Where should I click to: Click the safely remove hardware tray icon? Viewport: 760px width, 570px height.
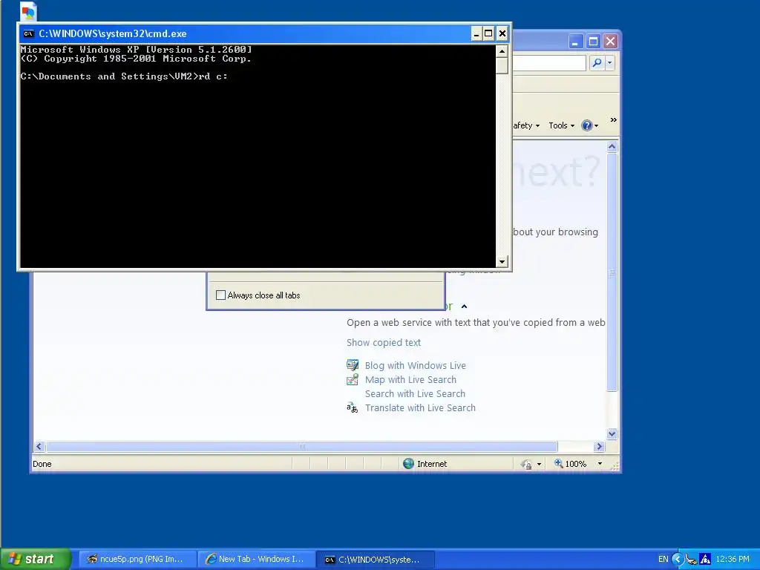point(691,560)
